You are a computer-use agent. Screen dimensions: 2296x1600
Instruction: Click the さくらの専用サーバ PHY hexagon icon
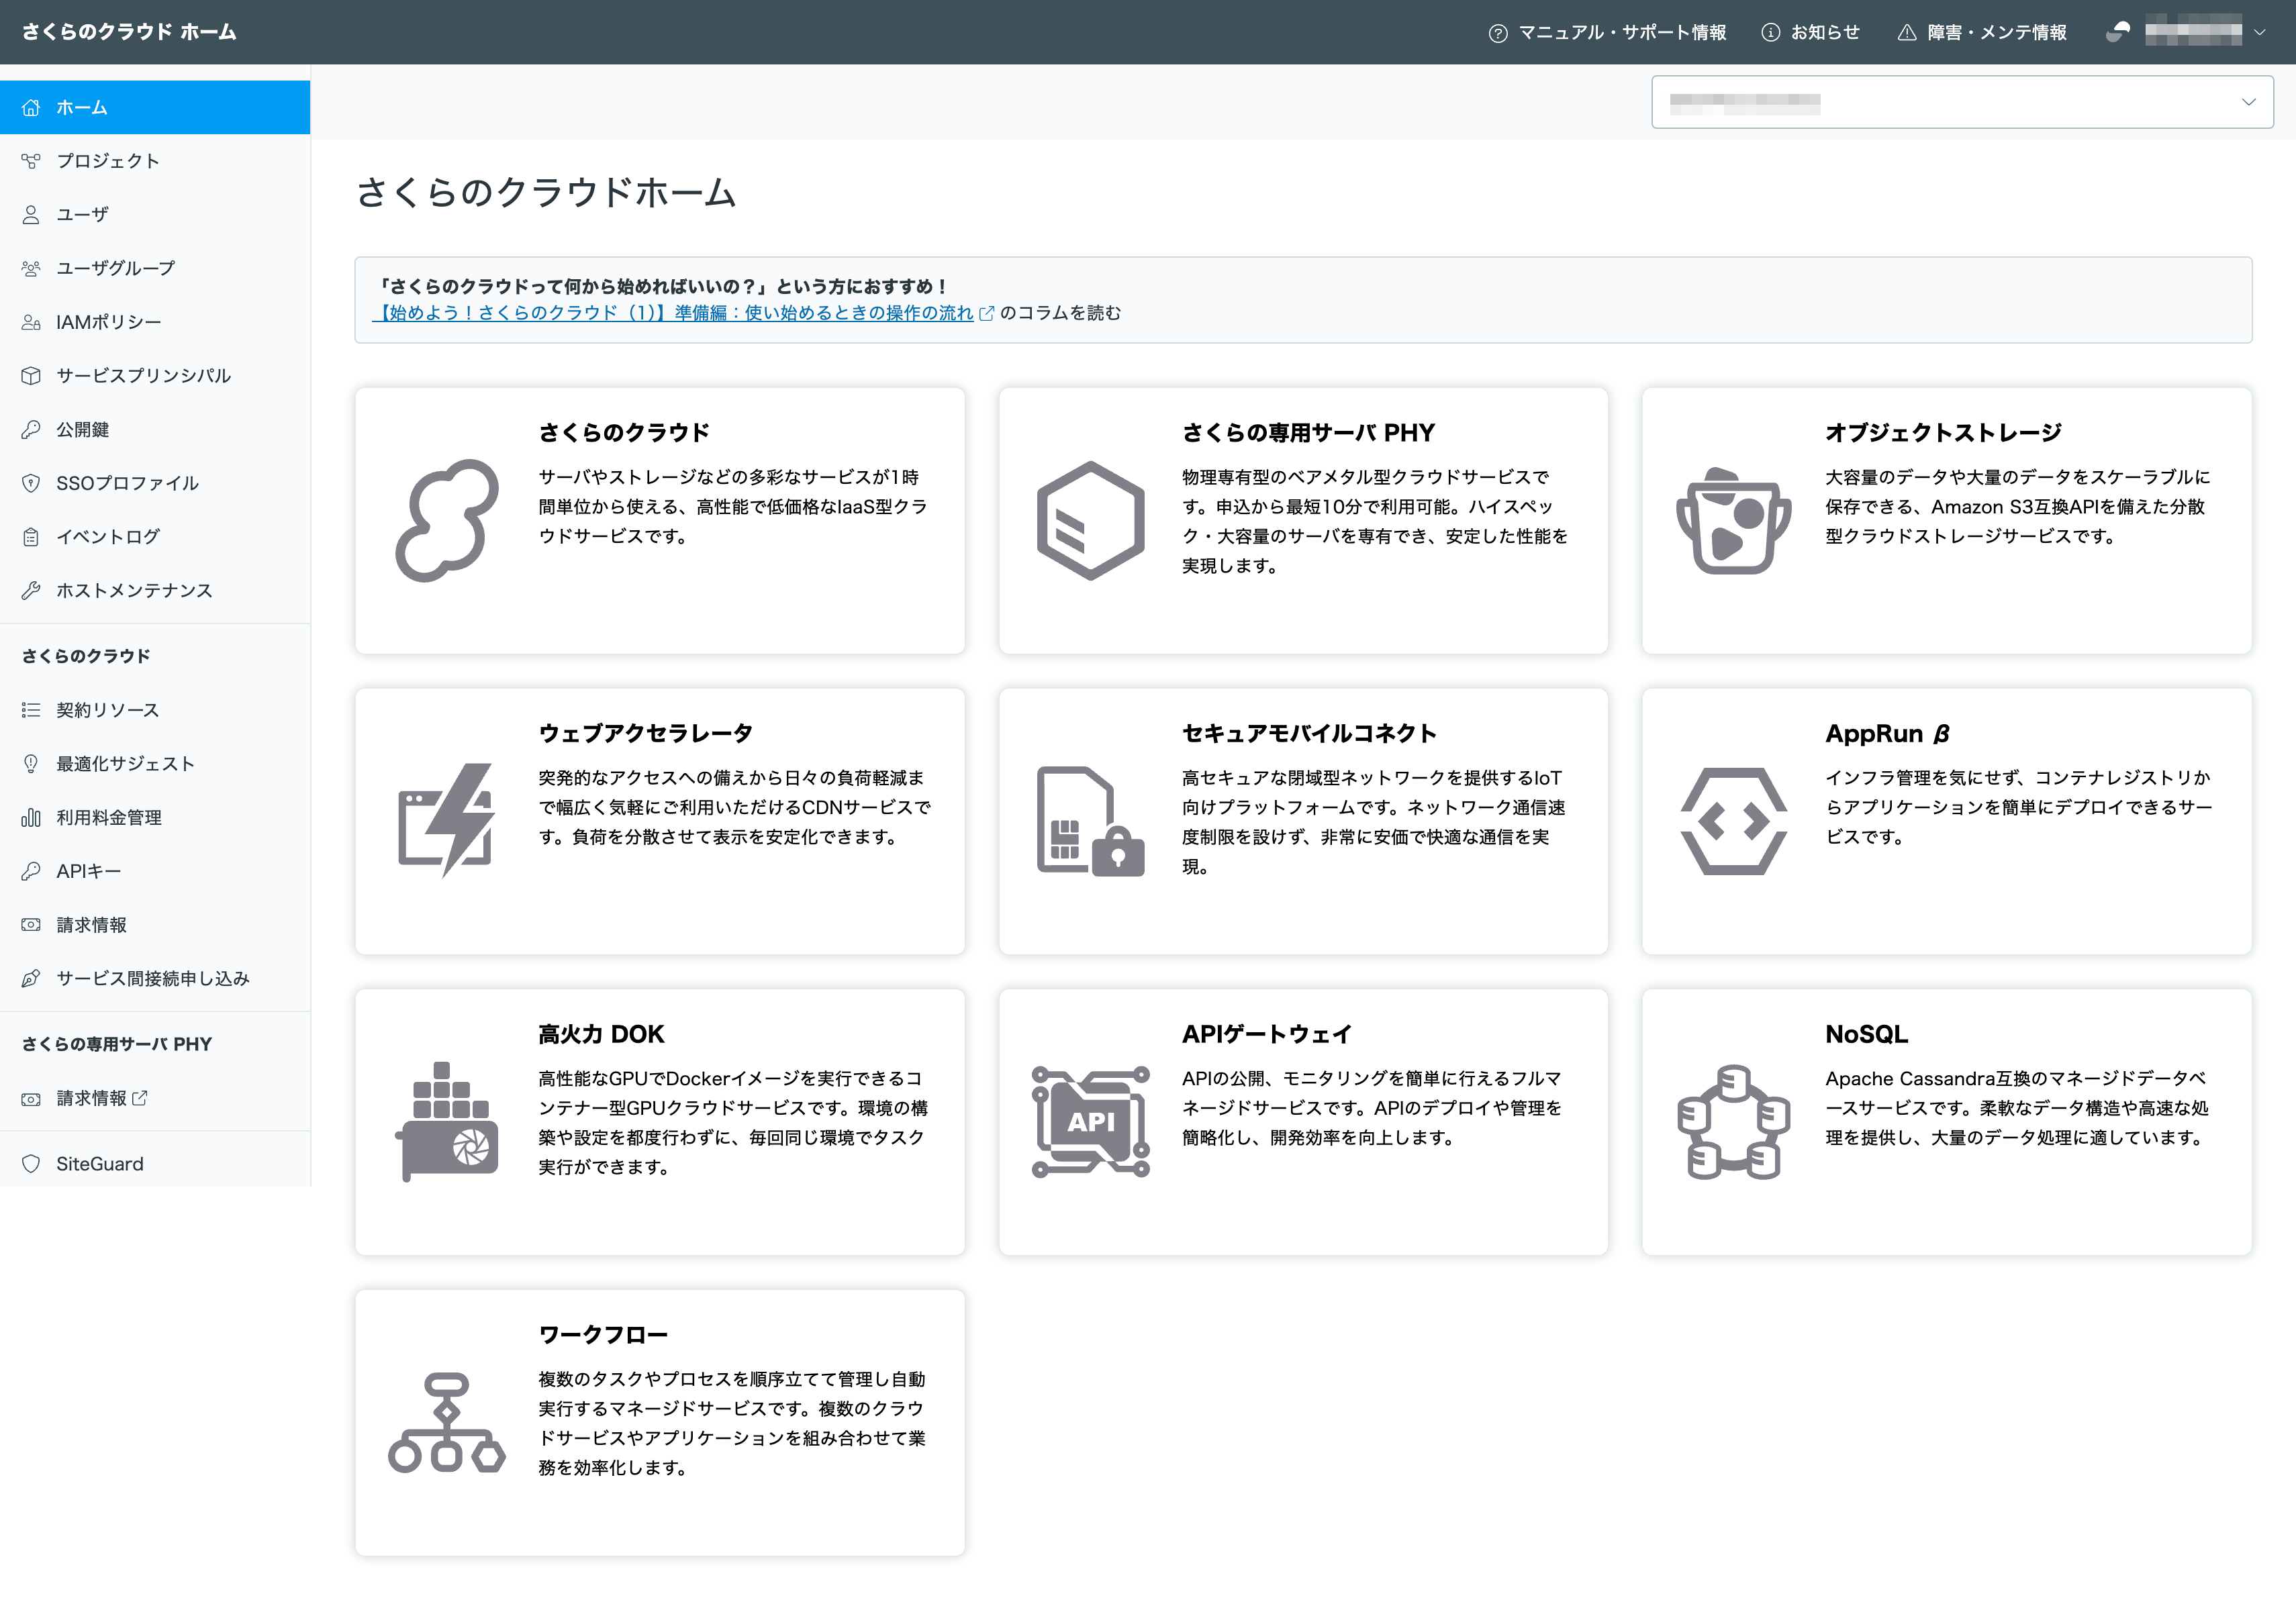[1090, 520]
